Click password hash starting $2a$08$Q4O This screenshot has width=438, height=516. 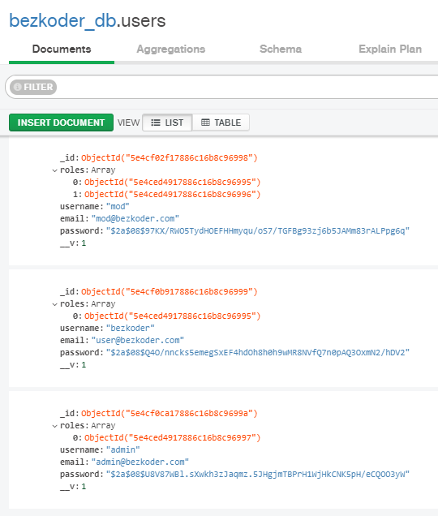point(258,353)
